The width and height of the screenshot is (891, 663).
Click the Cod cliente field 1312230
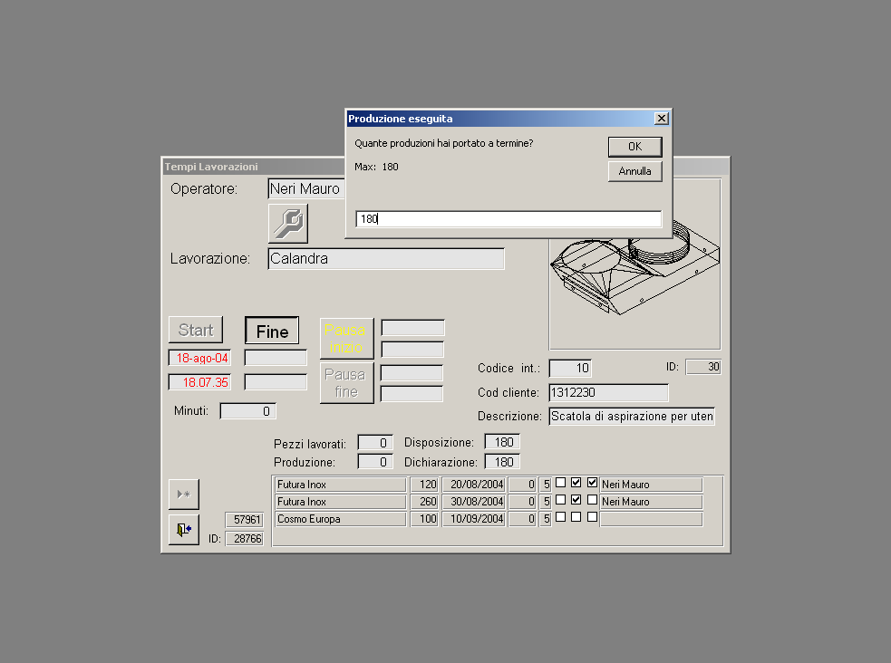(608, 393)
